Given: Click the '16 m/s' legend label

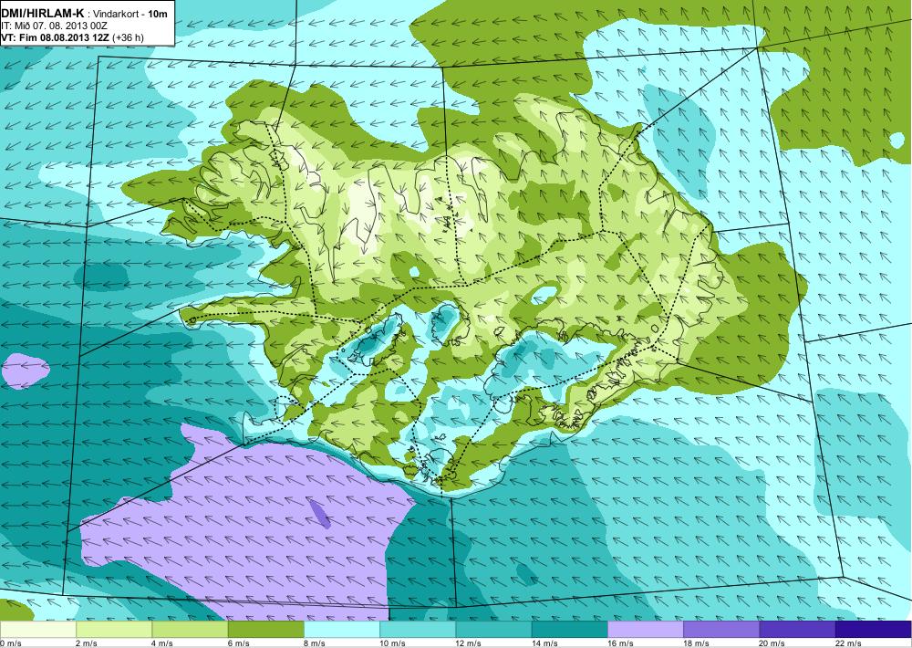Looking at the screenshot, I should click(621, 643).
